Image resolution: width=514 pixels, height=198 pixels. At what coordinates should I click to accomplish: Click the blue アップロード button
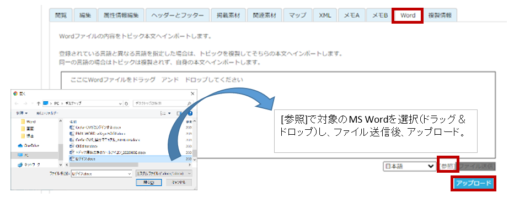pos(474,183)
